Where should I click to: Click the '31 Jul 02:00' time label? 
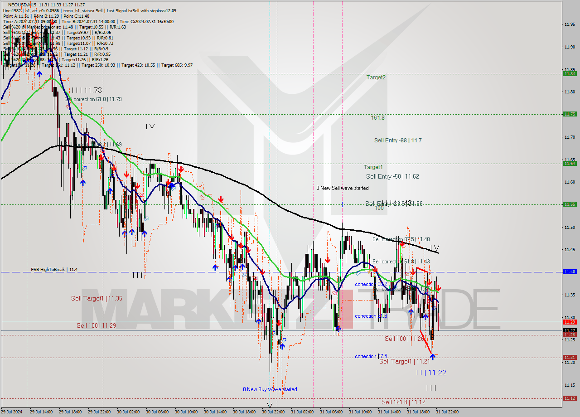click(x=302, y=412)
